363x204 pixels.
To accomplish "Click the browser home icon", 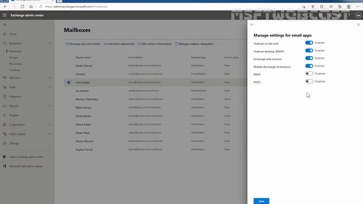I will [x=31, y=7].
